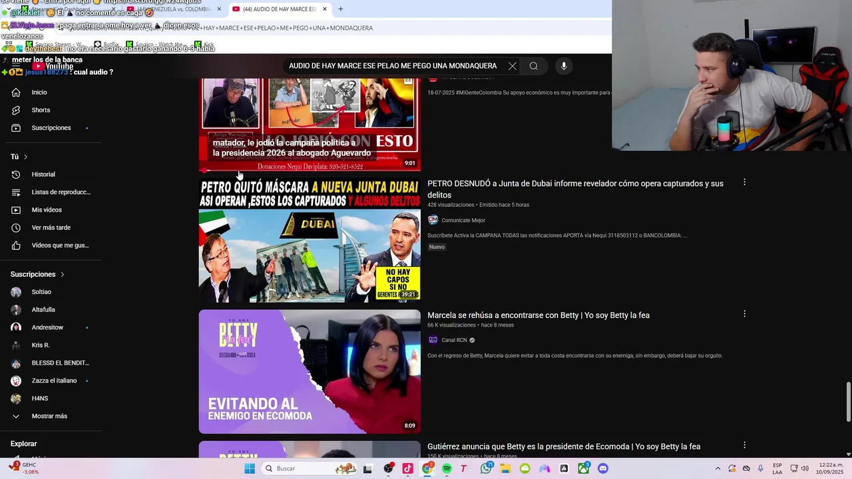Open the Explorar section heading
The height and width of the screenshot is (479, 852).
tap(23, 444)
